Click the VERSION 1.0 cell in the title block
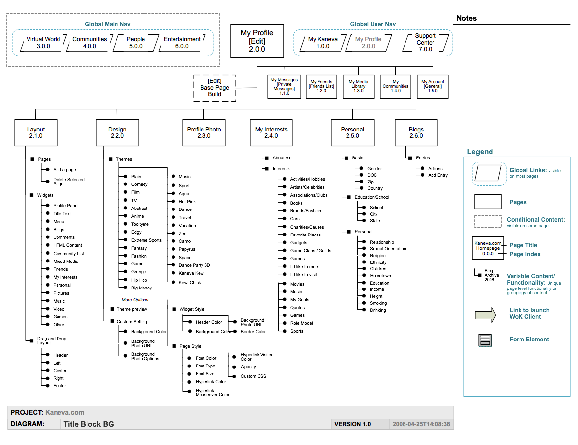The height and width of the screenshot is (445, 578). (351, 424)
